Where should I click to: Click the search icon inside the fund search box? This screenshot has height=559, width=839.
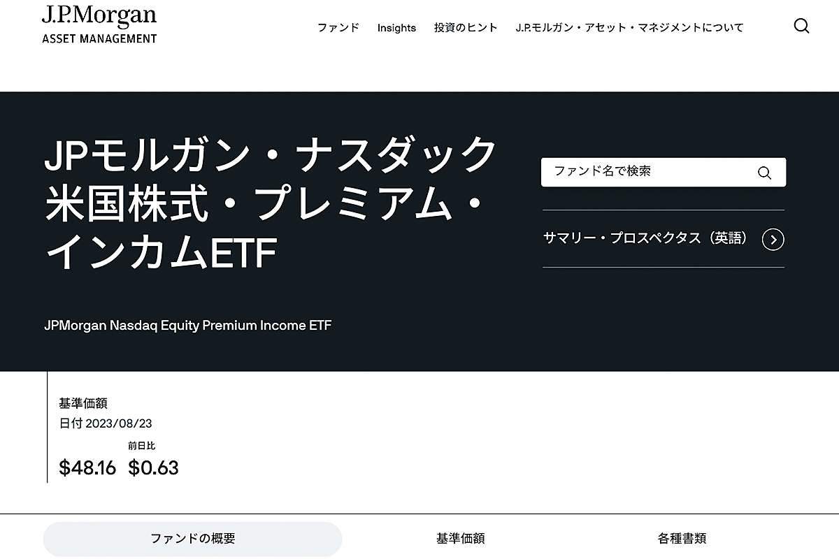(763, 172)
